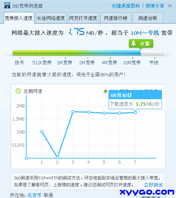Click the large 1.75 speed value

pyautogui.click(x=77, y=32)
